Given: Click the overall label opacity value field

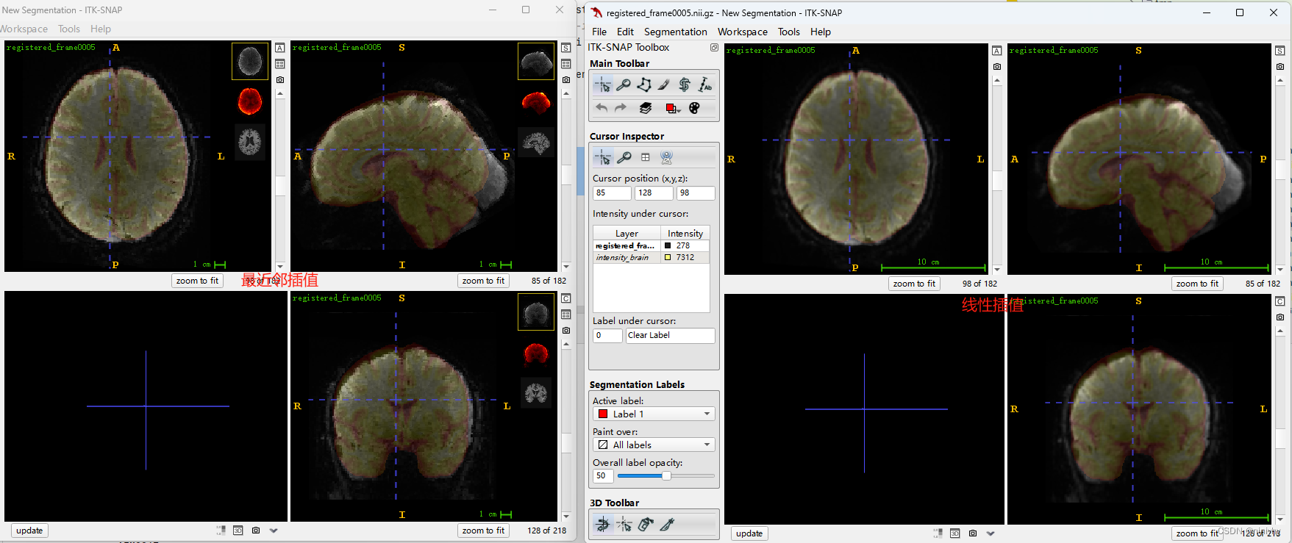Looking at the screenshot, I should coord(603,476).
